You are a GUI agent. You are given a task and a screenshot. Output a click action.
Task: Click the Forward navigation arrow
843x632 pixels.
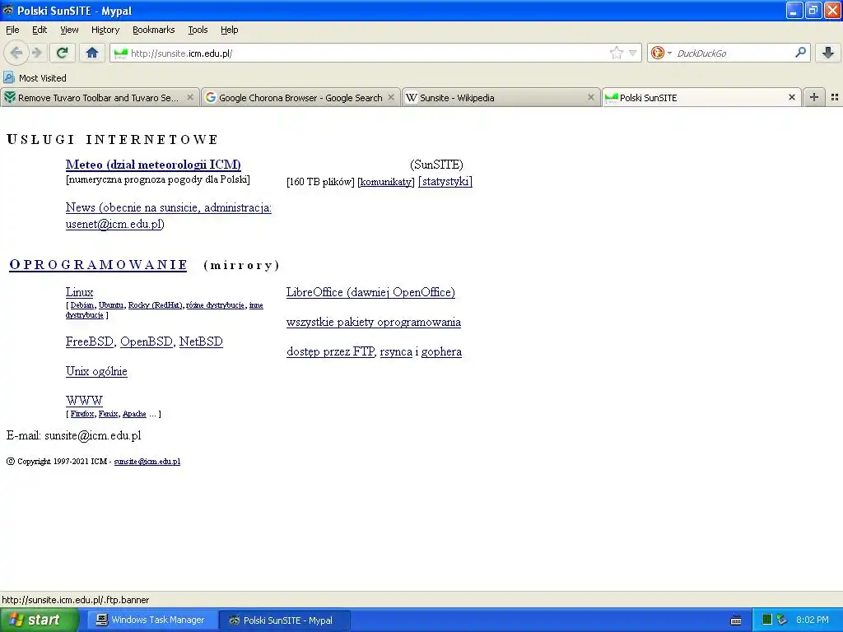[x=36, y=53]
